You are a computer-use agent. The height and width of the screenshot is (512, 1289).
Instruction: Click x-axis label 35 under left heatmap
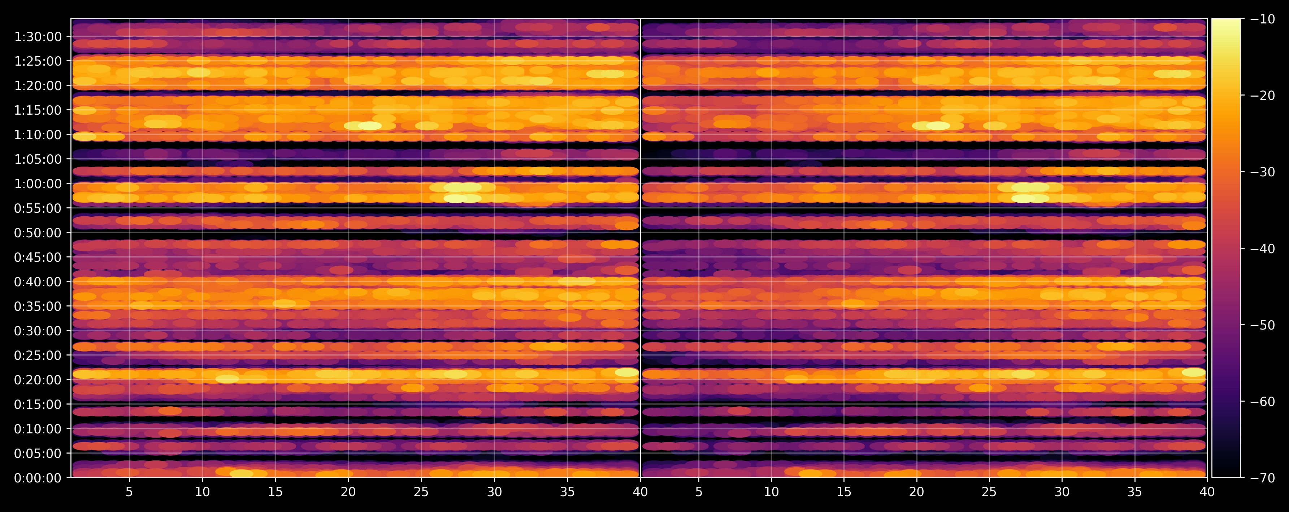click(568, 492)
